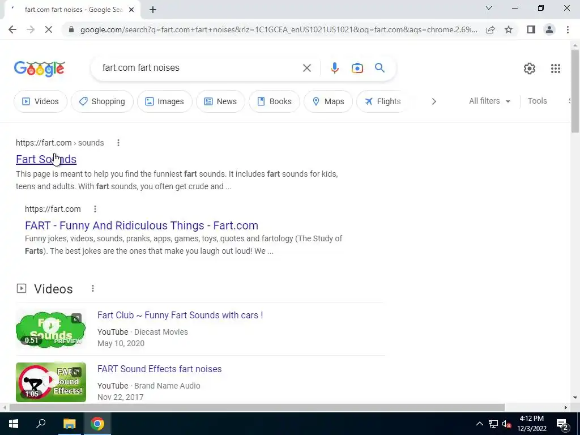Click the Chrome taskbar icon
Viewport: 580px width, 435px height.
click(x=97, y=424)
